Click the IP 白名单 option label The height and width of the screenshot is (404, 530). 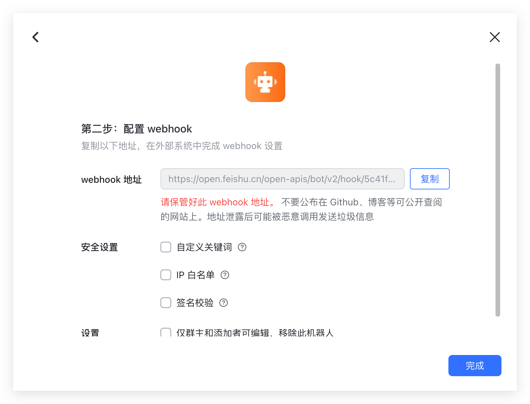pyautogui.click(x=196, y=275)
